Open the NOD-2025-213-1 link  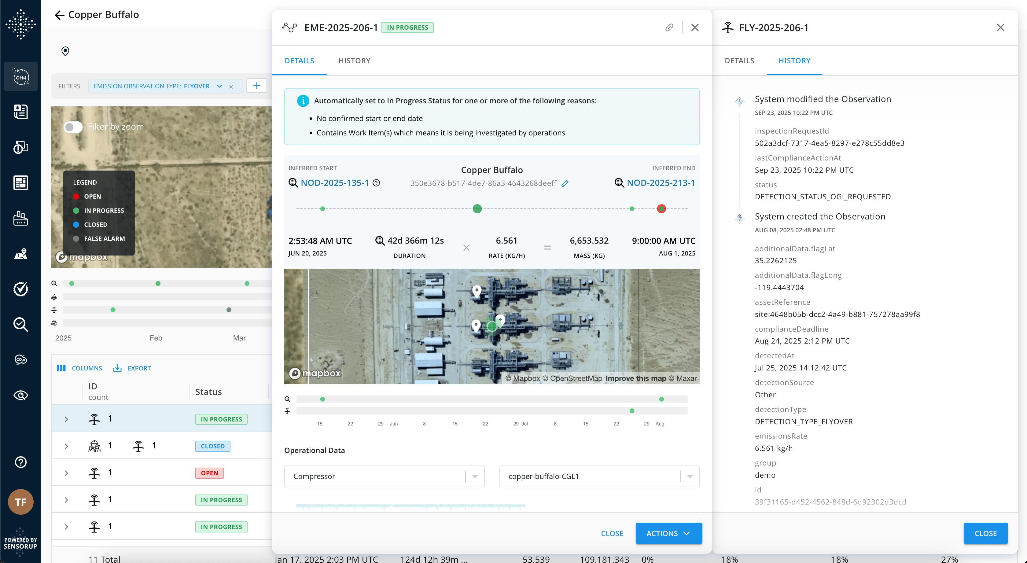(x=661, y=182)
